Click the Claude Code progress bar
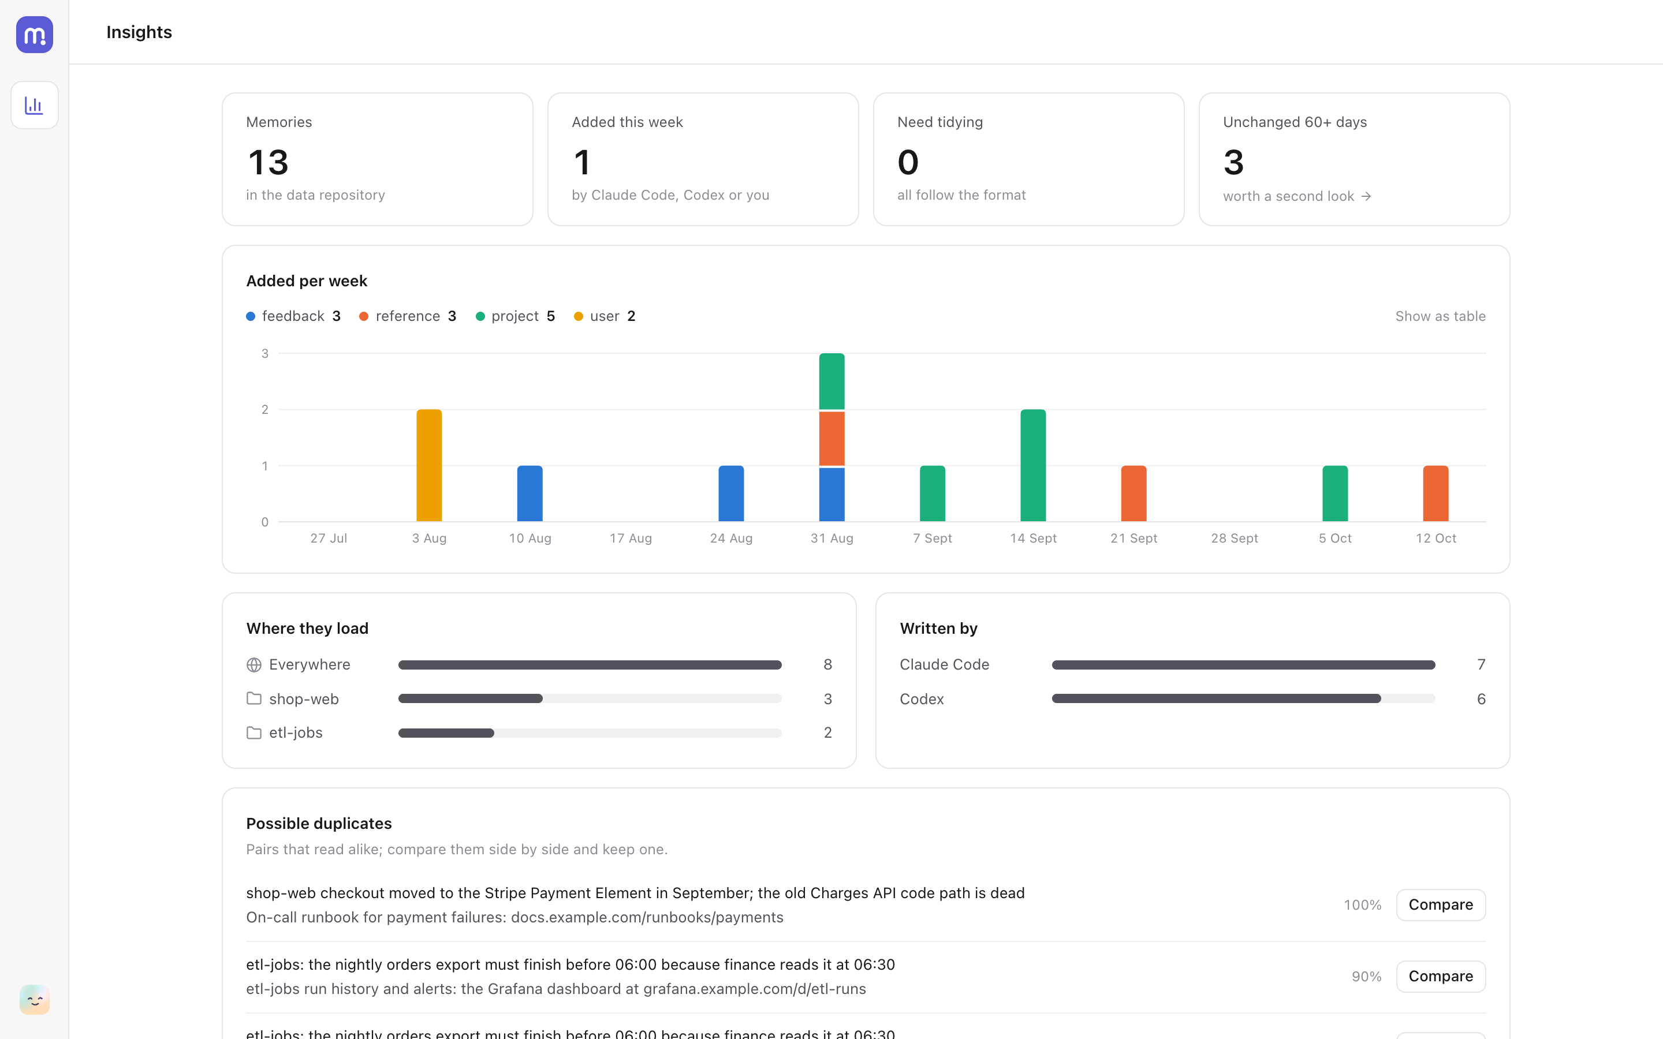The image size is (1663, 1039). (1243, 664)
